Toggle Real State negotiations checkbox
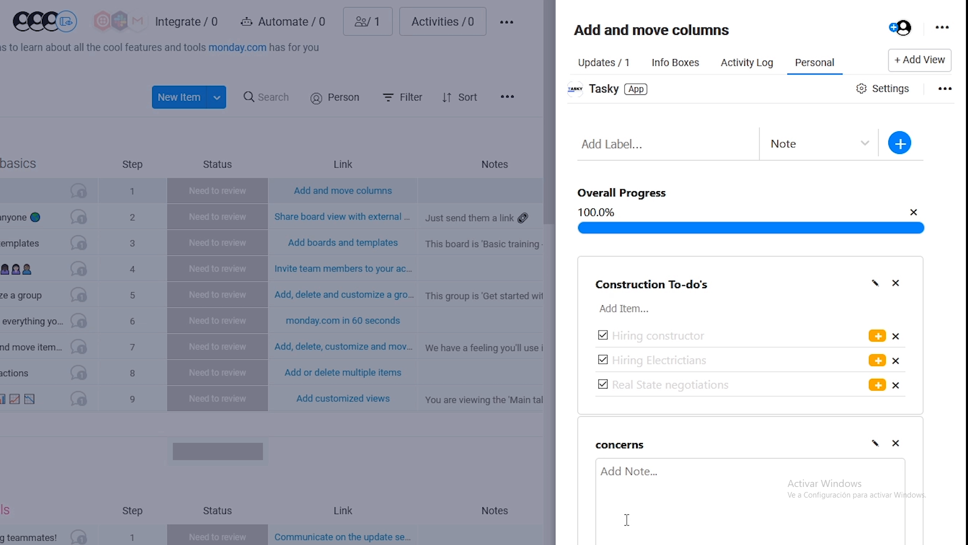 point(602,385)
